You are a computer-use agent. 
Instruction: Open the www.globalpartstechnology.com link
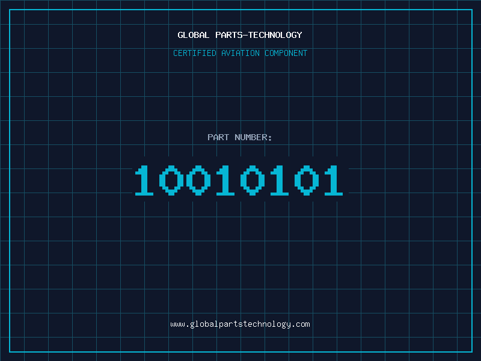pyautogui.click(x=240, y=324)
